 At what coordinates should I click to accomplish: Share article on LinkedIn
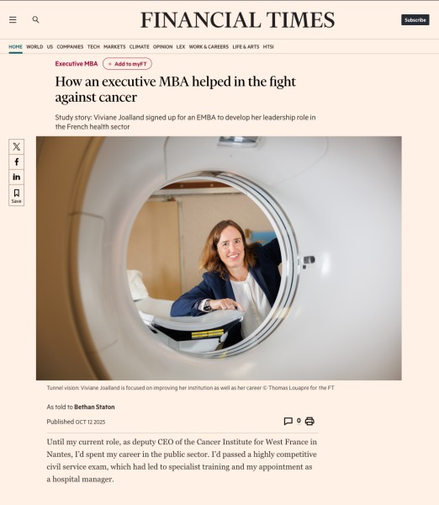17,177
